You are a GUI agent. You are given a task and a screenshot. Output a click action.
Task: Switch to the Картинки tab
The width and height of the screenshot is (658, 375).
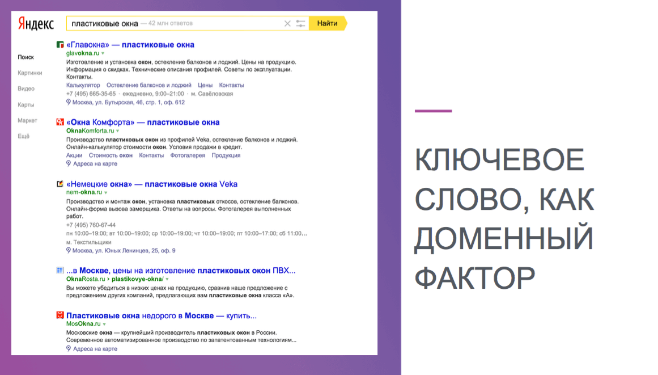coord(30,73)
